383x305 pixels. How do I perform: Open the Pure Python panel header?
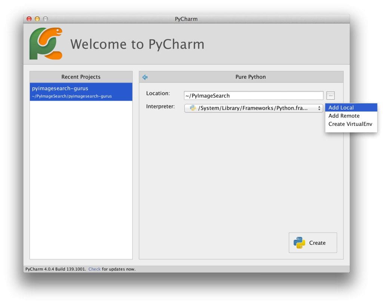[250, 77]
